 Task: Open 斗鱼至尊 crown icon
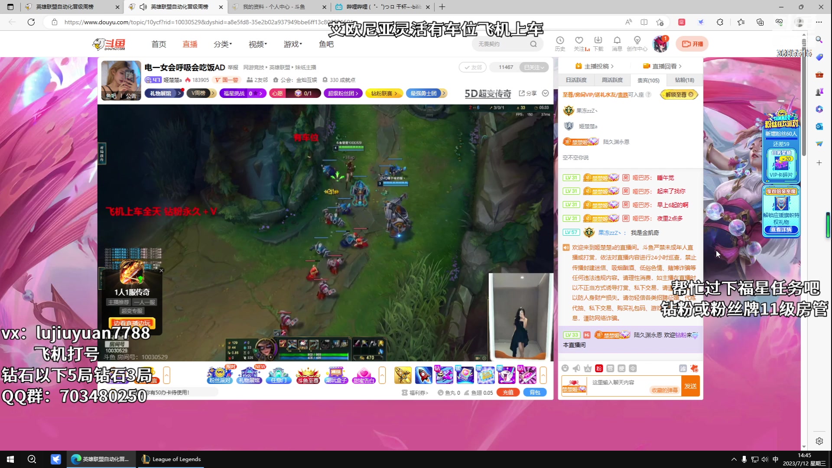(308, 375)
